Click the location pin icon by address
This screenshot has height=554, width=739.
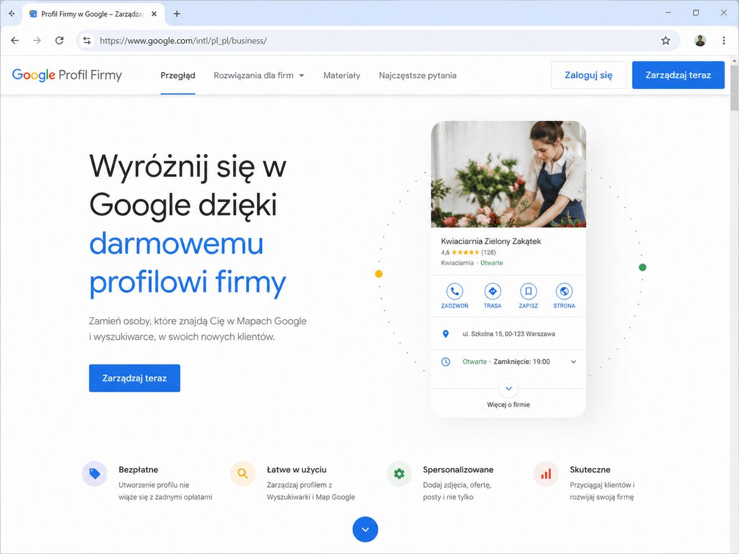coord(446,334)
